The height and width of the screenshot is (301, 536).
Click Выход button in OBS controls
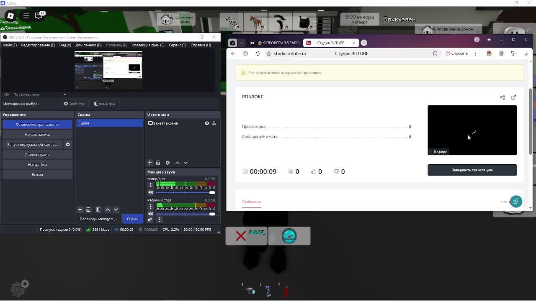[37, 175]
